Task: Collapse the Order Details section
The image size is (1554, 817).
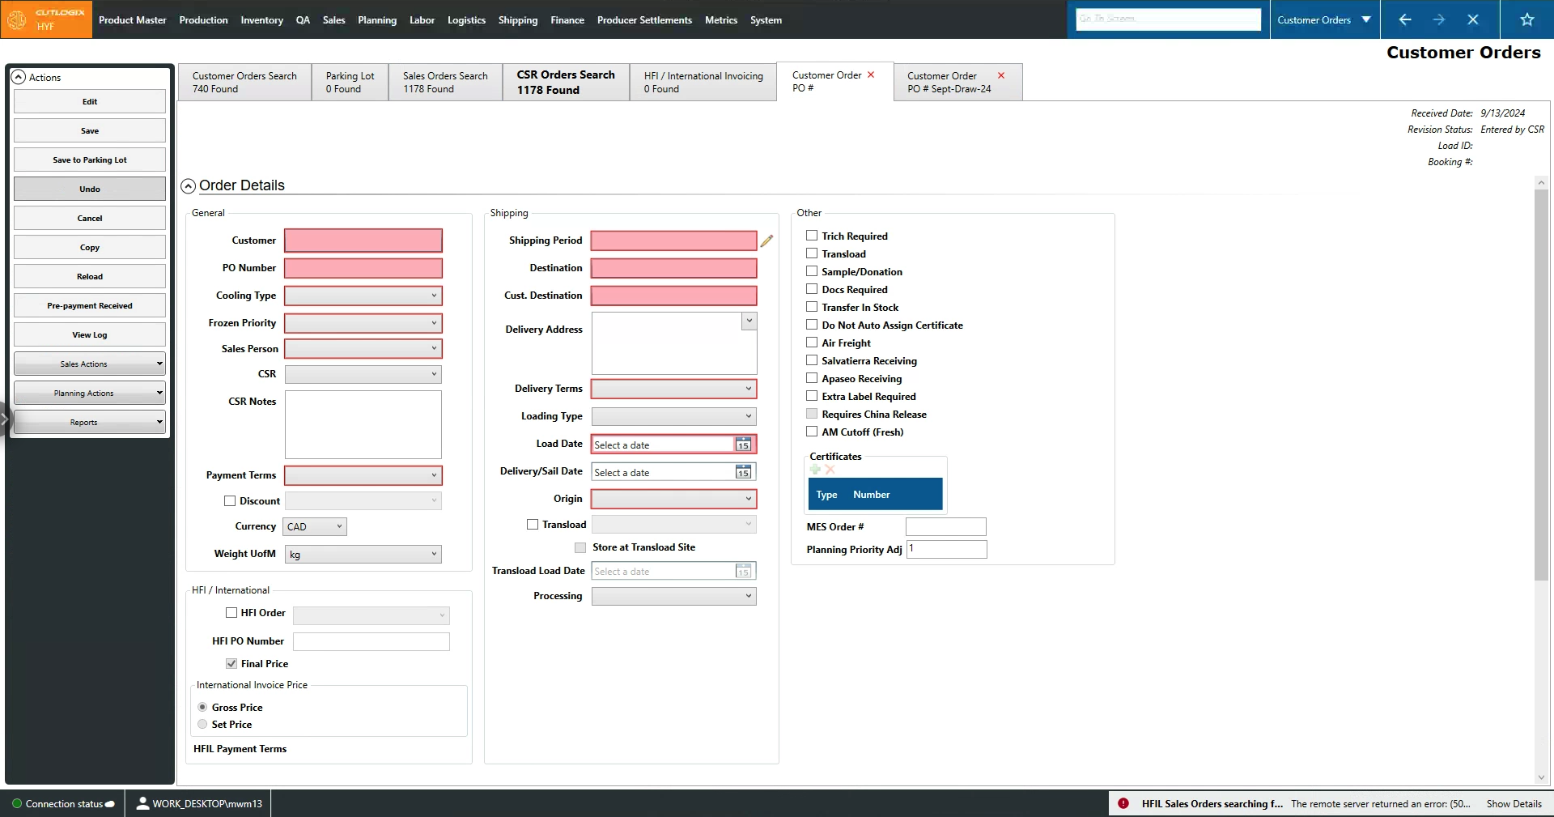Action: pos(188,186)
